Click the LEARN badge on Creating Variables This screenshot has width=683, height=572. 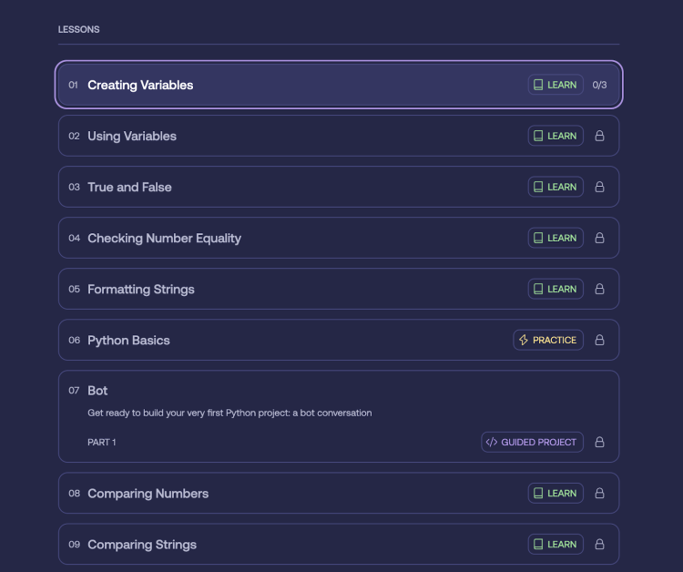coord(556,85)
